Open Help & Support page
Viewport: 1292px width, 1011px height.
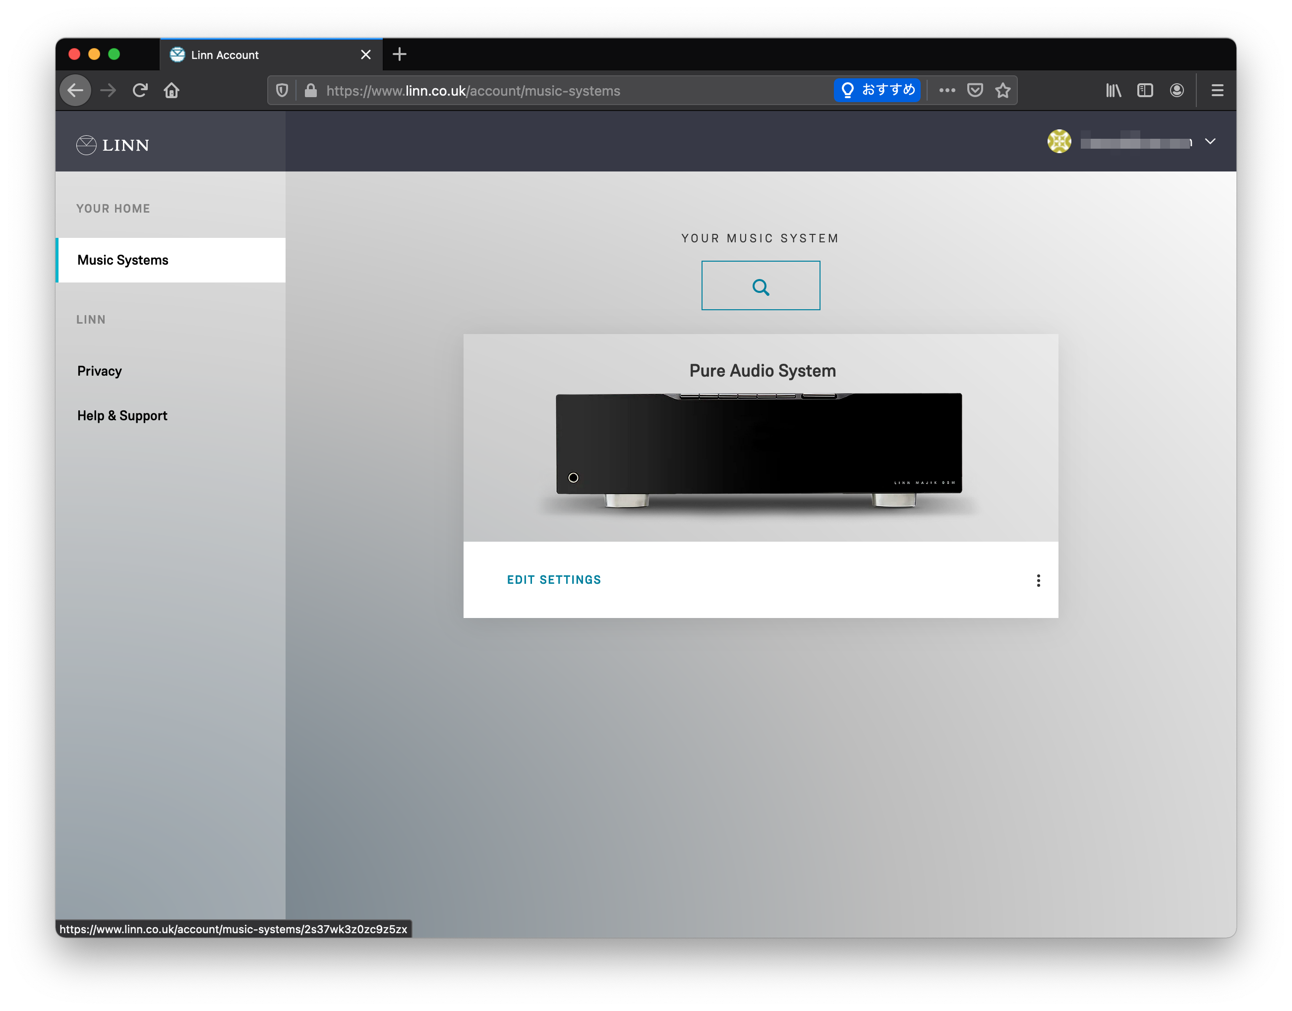[x=122, y=415]
